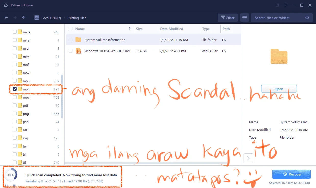Viewport: 316px width, 188px height.
Task: Click the mp4 folder icon
Action: pyautogui.click(x=20, y=89)
